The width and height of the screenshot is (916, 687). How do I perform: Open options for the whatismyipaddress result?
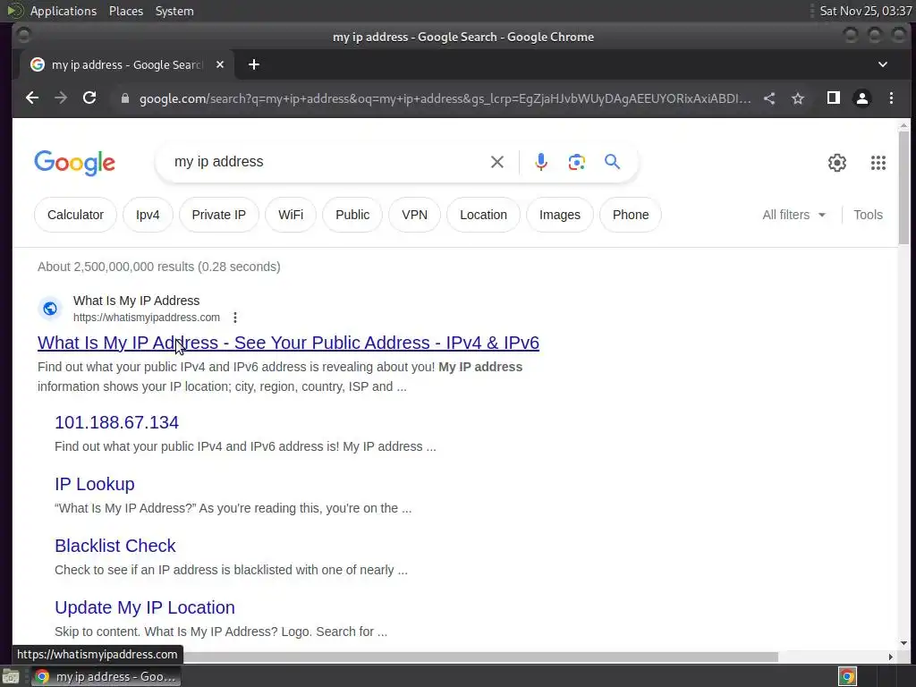[235, 318]
